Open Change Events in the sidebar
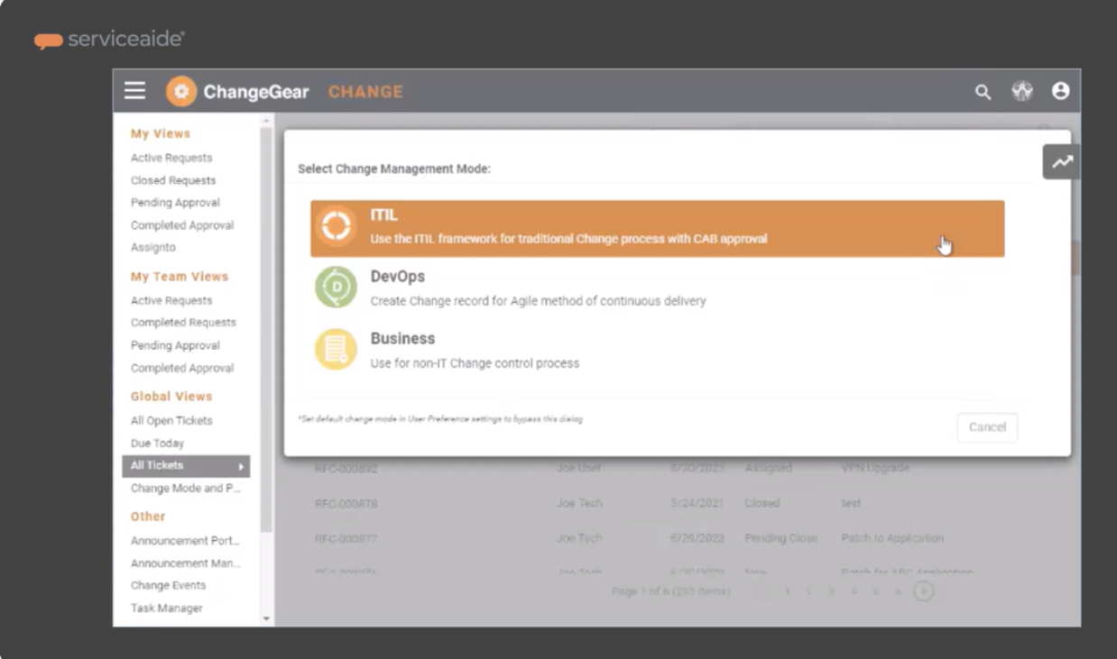1117x659 pixels. point(168,585)
